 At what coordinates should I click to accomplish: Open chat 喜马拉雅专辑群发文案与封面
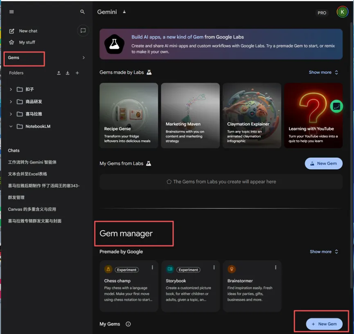(x=35, y=221)
